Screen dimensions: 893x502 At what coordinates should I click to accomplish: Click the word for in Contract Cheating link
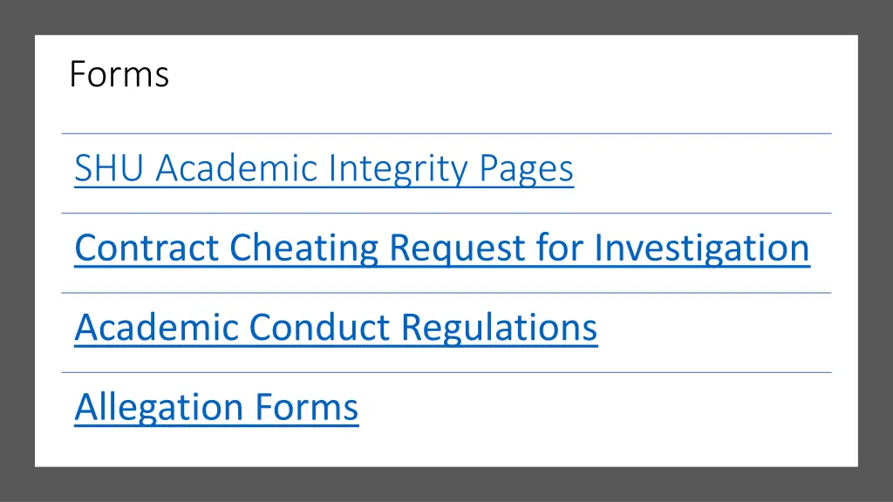(560, 248)
